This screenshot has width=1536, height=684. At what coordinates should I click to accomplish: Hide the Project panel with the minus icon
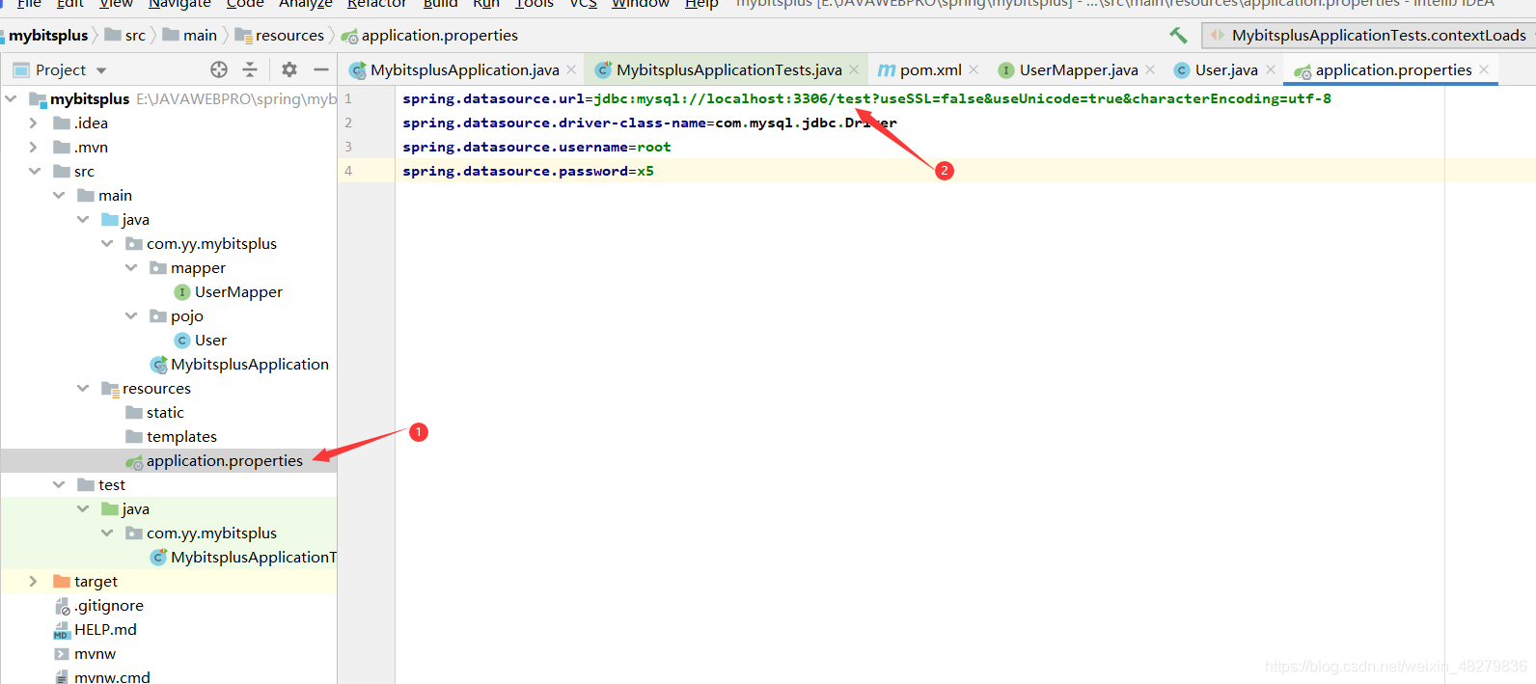(x=321, y=69)
